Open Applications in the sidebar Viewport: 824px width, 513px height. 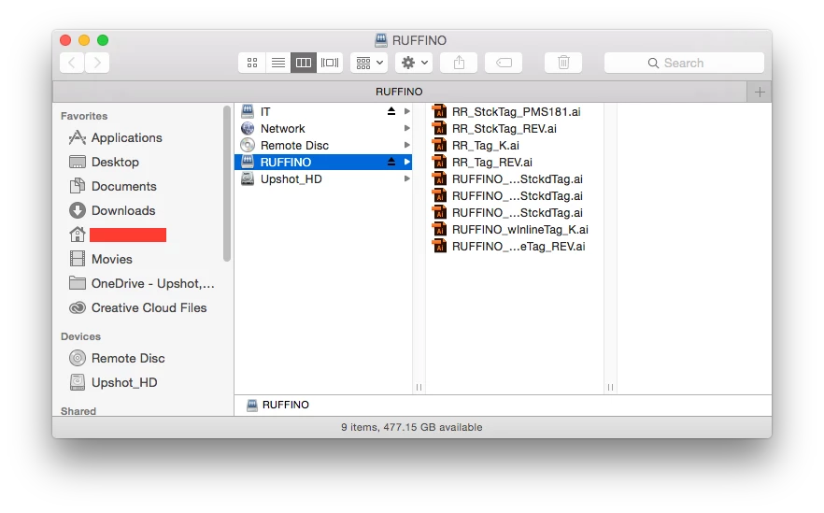point(127,137)
